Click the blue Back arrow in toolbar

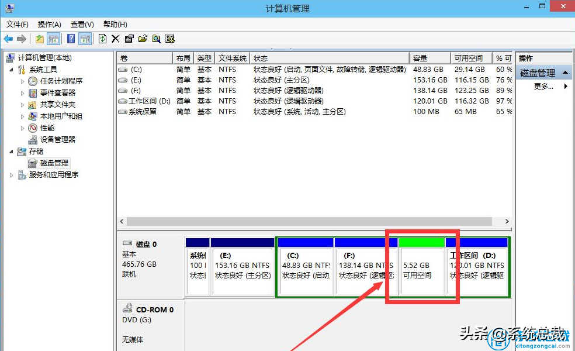pos(8,39)
